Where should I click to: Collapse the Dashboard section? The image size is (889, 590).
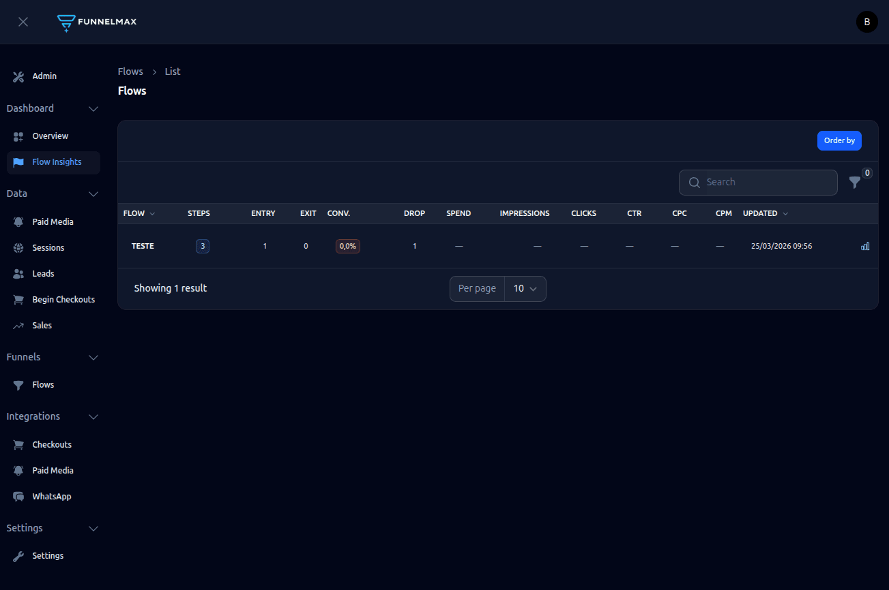click(93, 108)
